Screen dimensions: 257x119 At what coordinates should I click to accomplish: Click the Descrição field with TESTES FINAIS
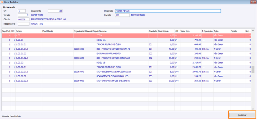(x=168, y=11)
